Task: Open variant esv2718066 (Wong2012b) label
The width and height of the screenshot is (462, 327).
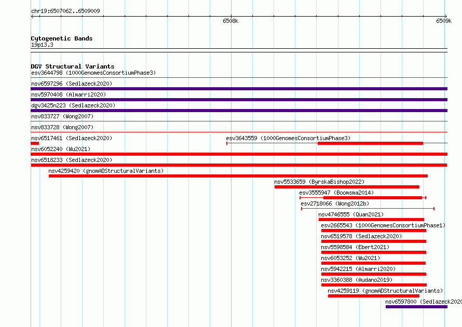Action: (335, 203)
